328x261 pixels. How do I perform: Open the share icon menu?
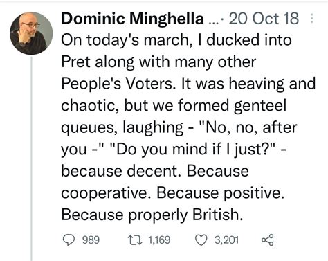pos(268,240)
